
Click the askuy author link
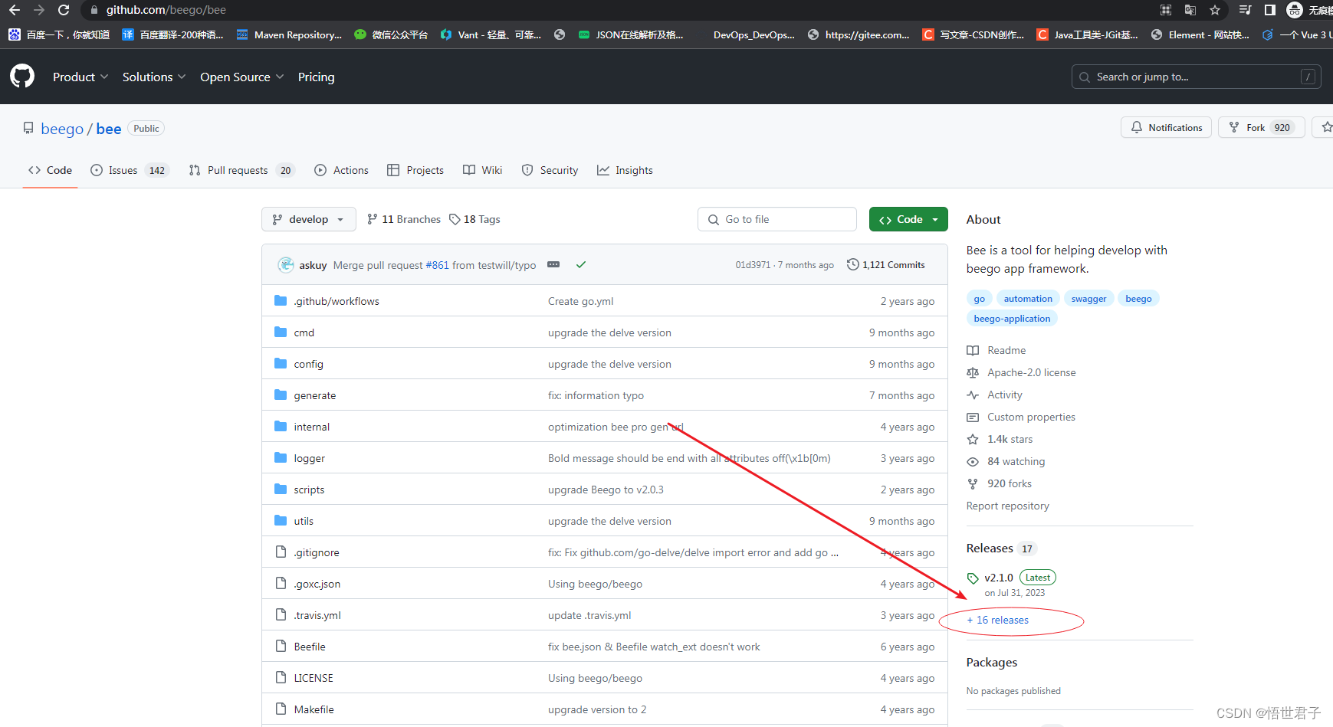click(x=313, y=265)
